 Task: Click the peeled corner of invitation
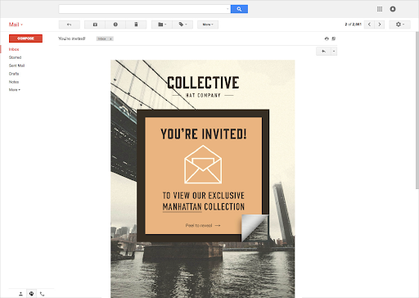tap(255, 228)
